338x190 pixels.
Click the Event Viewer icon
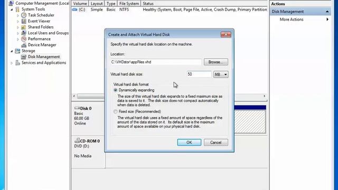pos(24,21)
